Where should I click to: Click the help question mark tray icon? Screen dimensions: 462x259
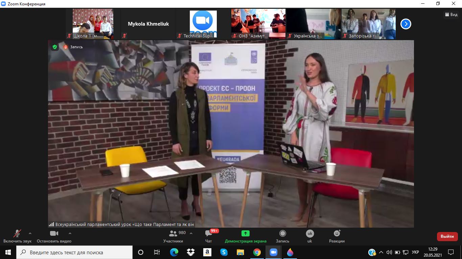372,252
